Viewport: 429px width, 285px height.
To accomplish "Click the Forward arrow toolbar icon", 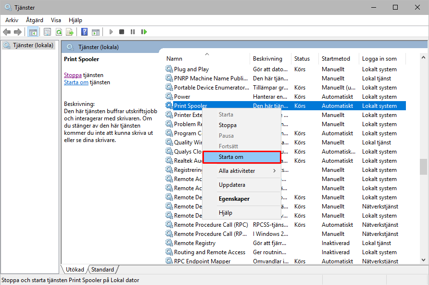I will 18,32.
